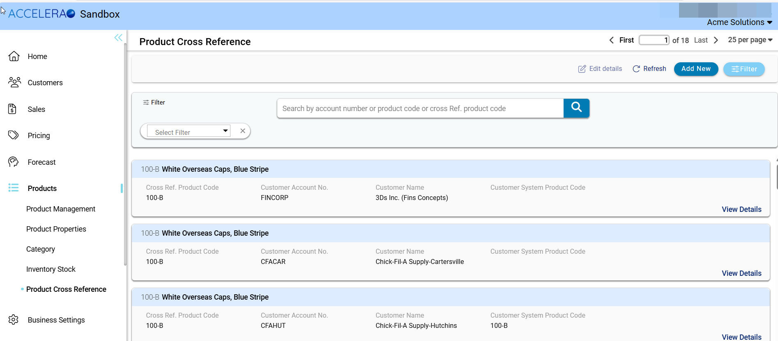Collapse the sidebar with double-chevron icon
The width and height of the screenshot is (778, 341).
click(118, 38)
